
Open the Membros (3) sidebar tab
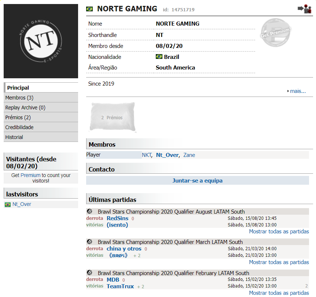[x=41, y=98]
